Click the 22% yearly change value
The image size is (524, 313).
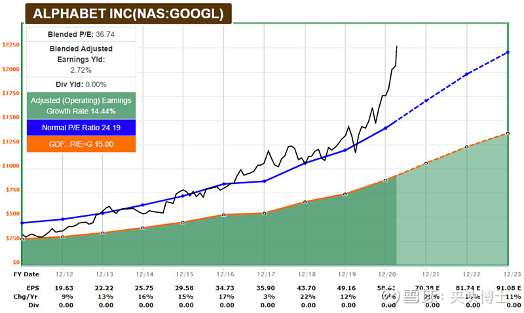click(x=308, y=297)
